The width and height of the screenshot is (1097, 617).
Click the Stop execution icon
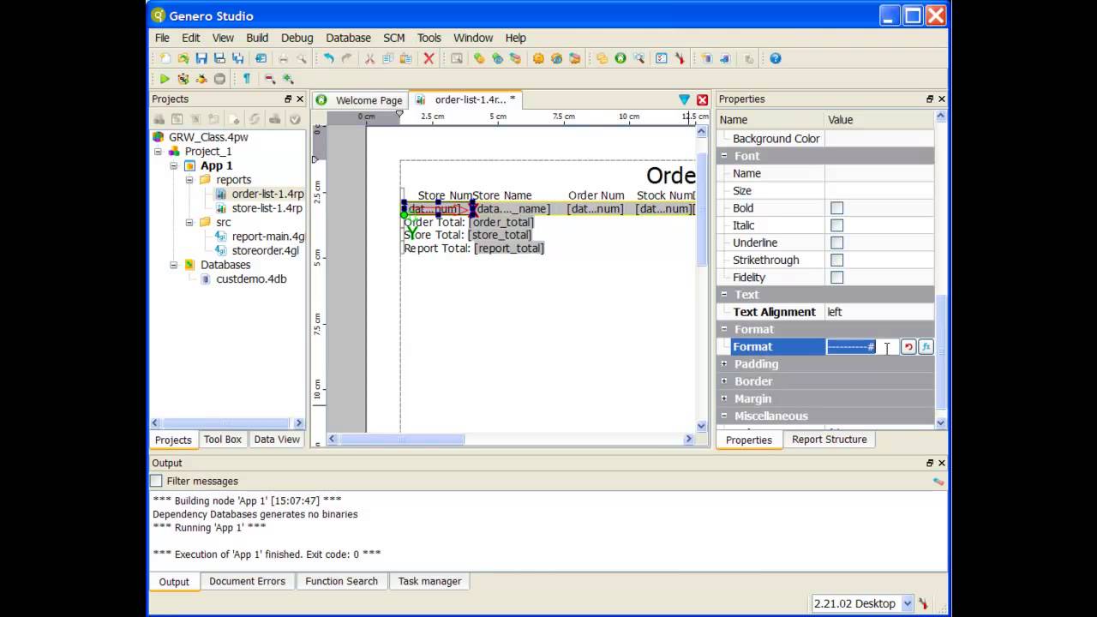pos(219,79)
